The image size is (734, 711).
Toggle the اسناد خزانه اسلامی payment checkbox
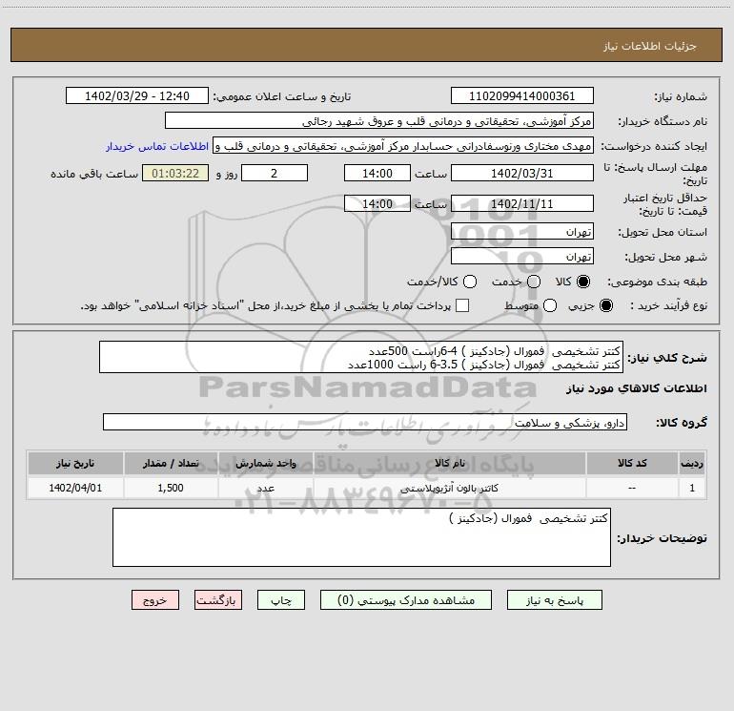pyautogui.click(x=462, y=305)
